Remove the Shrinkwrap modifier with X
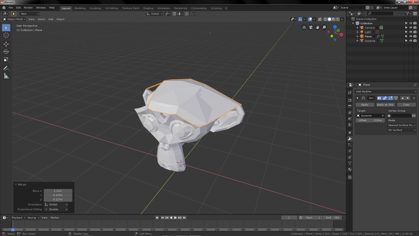This screenshot has height=236, width=419. point(414,98)
